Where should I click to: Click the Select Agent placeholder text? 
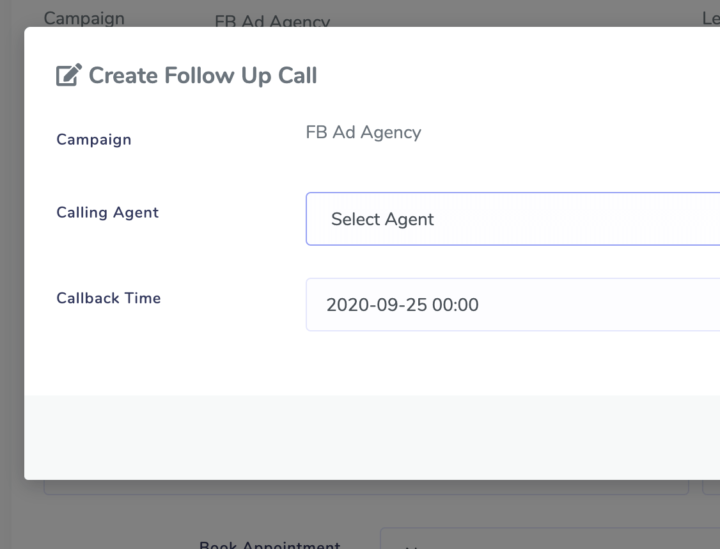(x=382, y=219)
